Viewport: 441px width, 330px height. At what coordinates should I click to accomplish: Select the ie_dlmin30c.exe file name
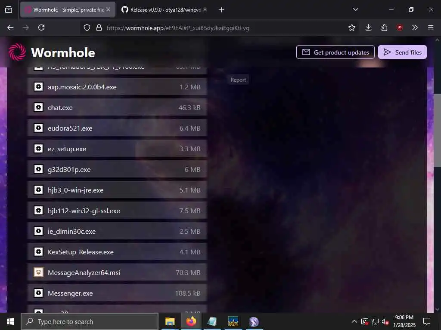(x=72, y=232)
